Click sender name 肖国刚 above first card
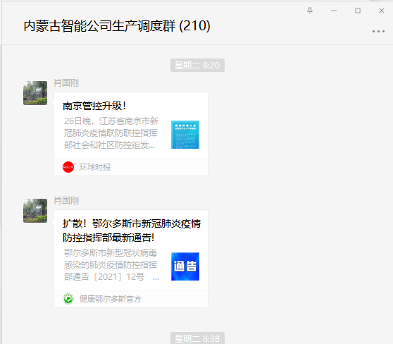The height and width of the screenshot is (344, 393). (x=66, y=82)
